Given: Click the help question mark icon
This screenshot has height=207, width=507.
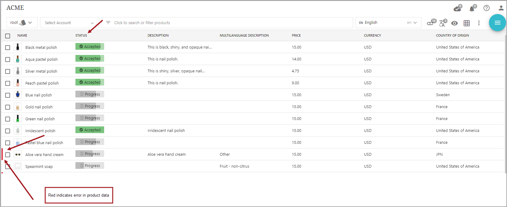Looking at the screenshot, I should [x=487, y=8].
